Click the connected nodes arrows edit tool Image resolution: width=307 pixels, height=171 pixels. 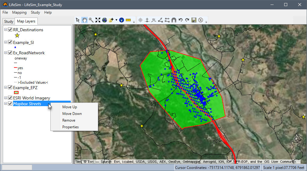click(x=167, y=20)
